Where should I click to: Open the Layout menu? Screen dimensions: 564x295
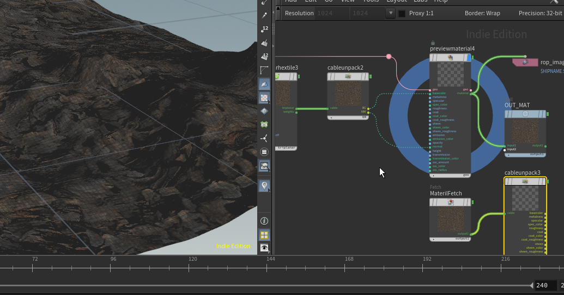(x=397, y=2)
